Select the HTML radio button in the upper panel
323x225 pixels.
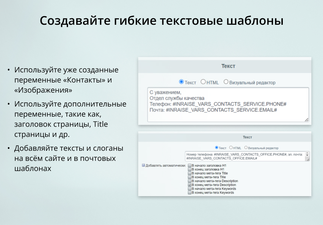202,82
